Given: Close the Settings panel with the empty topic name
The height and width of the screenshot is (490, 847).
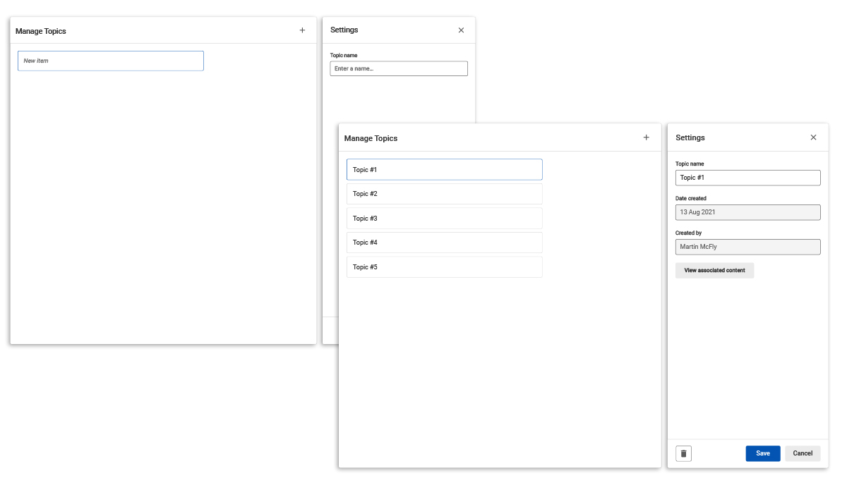Looking at the screenshot, I should [x=461, y=30].
